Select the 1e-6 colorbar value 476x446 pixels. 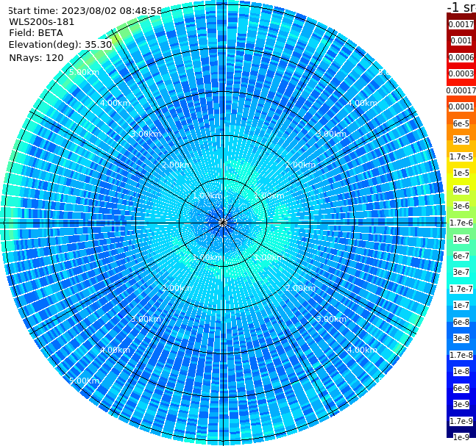click(x=461, y=239)
